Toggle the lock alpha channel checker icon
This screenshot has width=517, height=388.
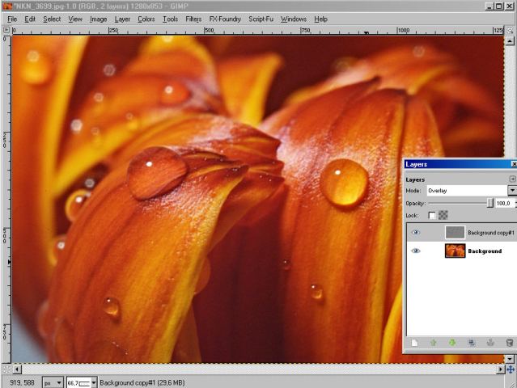point(443,215)
